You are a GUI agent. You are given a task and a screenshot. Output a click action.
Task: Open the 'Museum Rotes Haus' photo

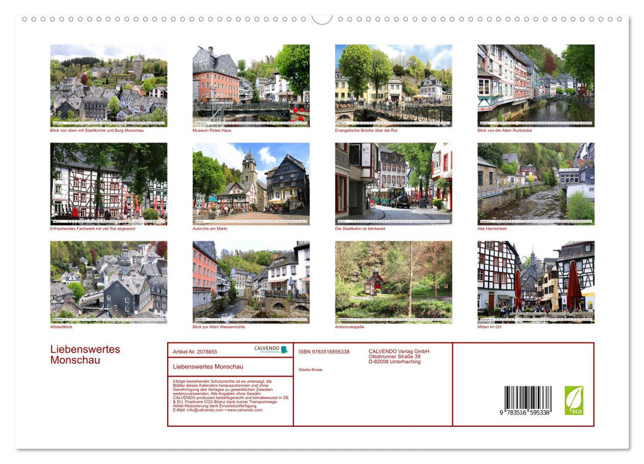(x=249, y=86)
